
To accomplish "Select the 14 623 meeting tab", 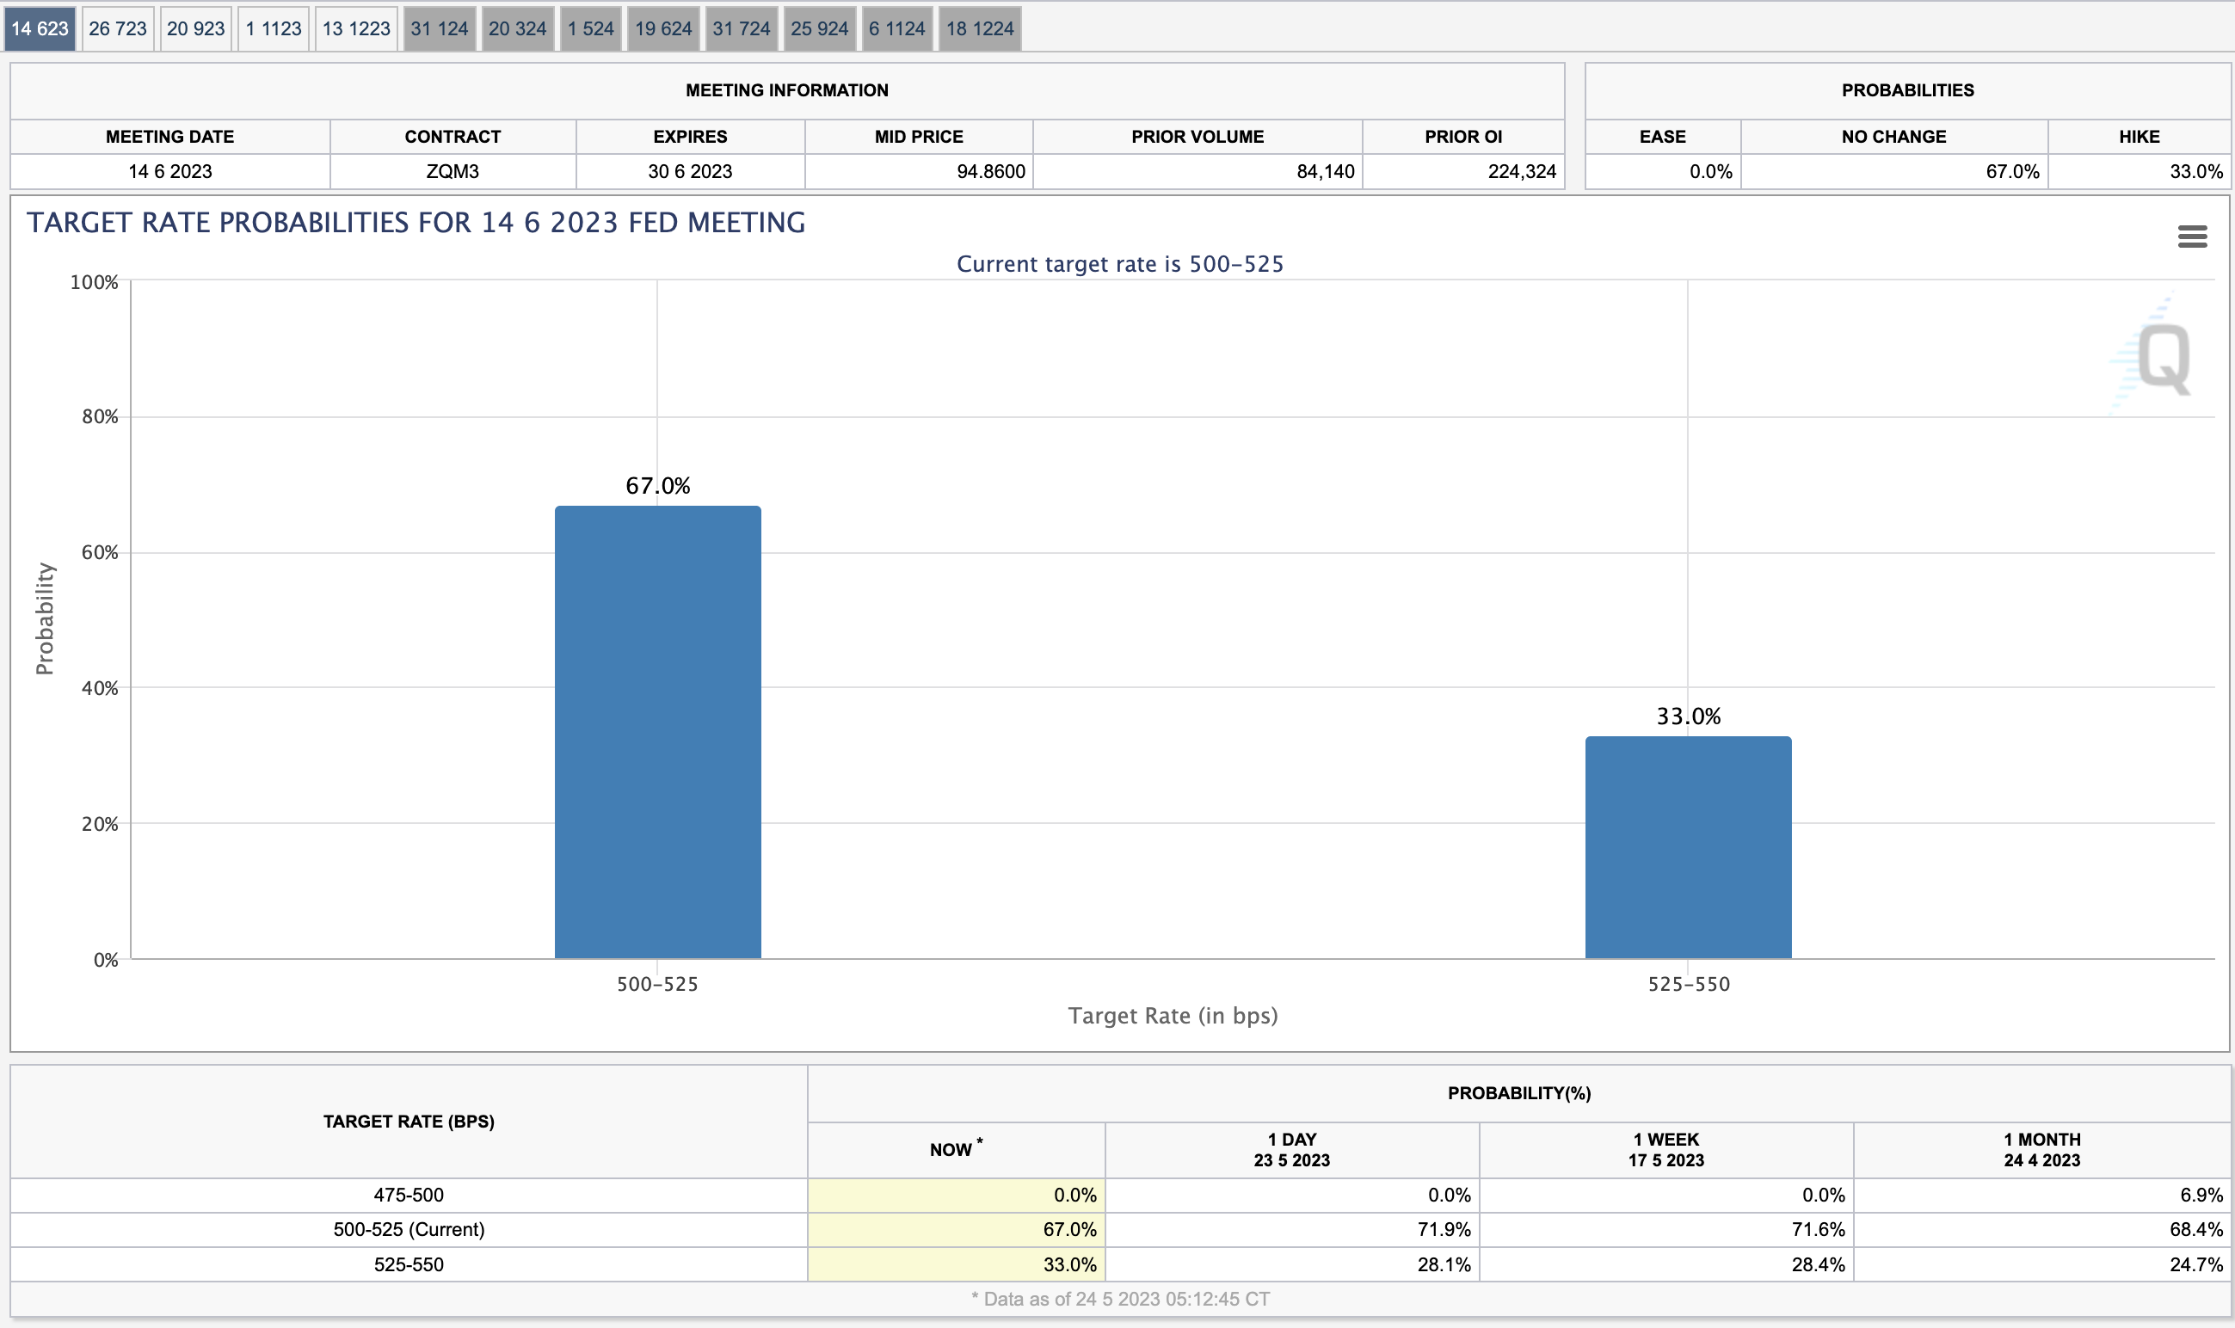I will (40, 28).
